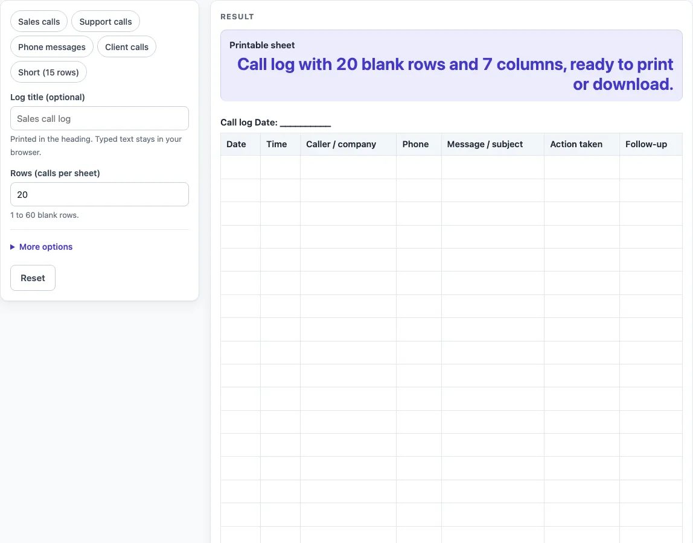Click the Follow-up column header
693x543 pixels.
click(651, 144)
